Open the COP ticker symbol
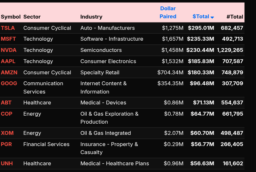Image resolution: width=256 pixels, height=172 pixels. (6, 114)
